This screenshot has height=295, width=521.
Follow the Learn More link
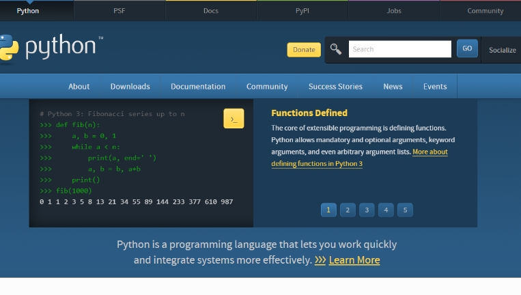pos(354,260)
